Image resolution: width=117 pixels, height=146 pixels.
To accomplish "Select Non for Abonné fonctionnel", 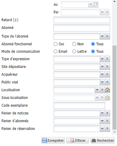I will tap(74, 44).
